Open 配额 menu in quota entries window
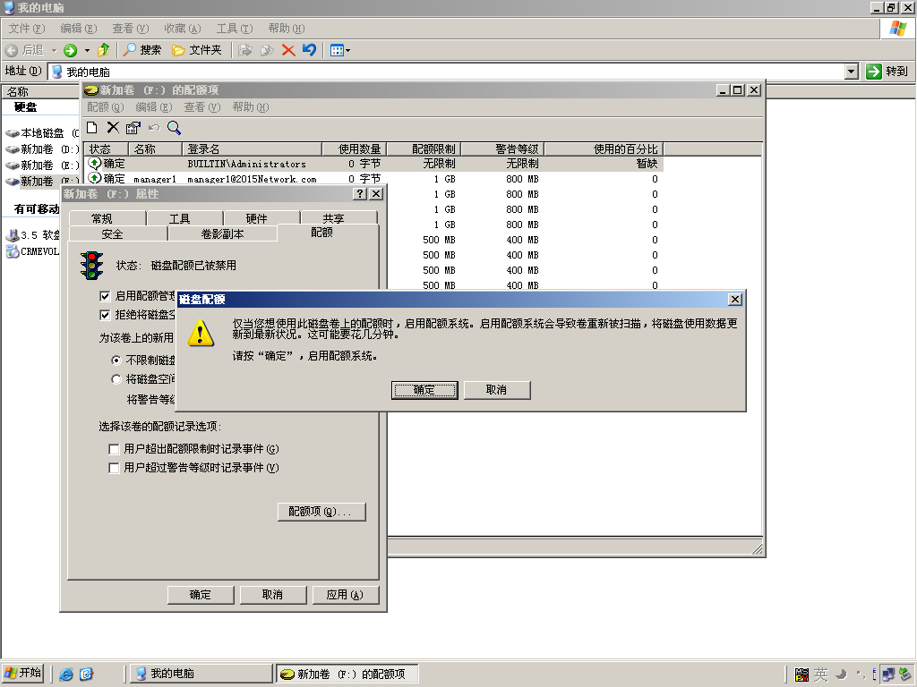Viewport: 917px width, 687px height. (106, 107)
